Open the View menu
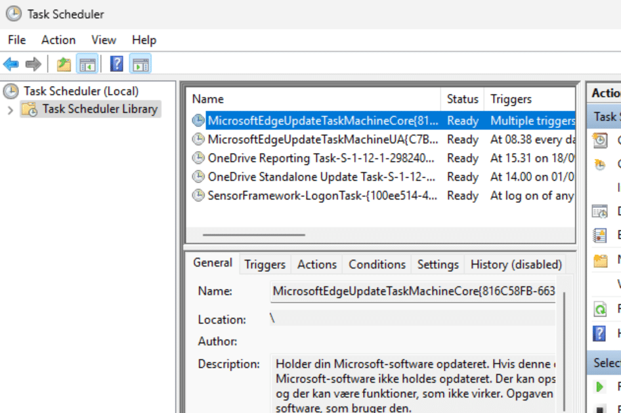This screenshot has width=621, height=413. tap(104, 40)
